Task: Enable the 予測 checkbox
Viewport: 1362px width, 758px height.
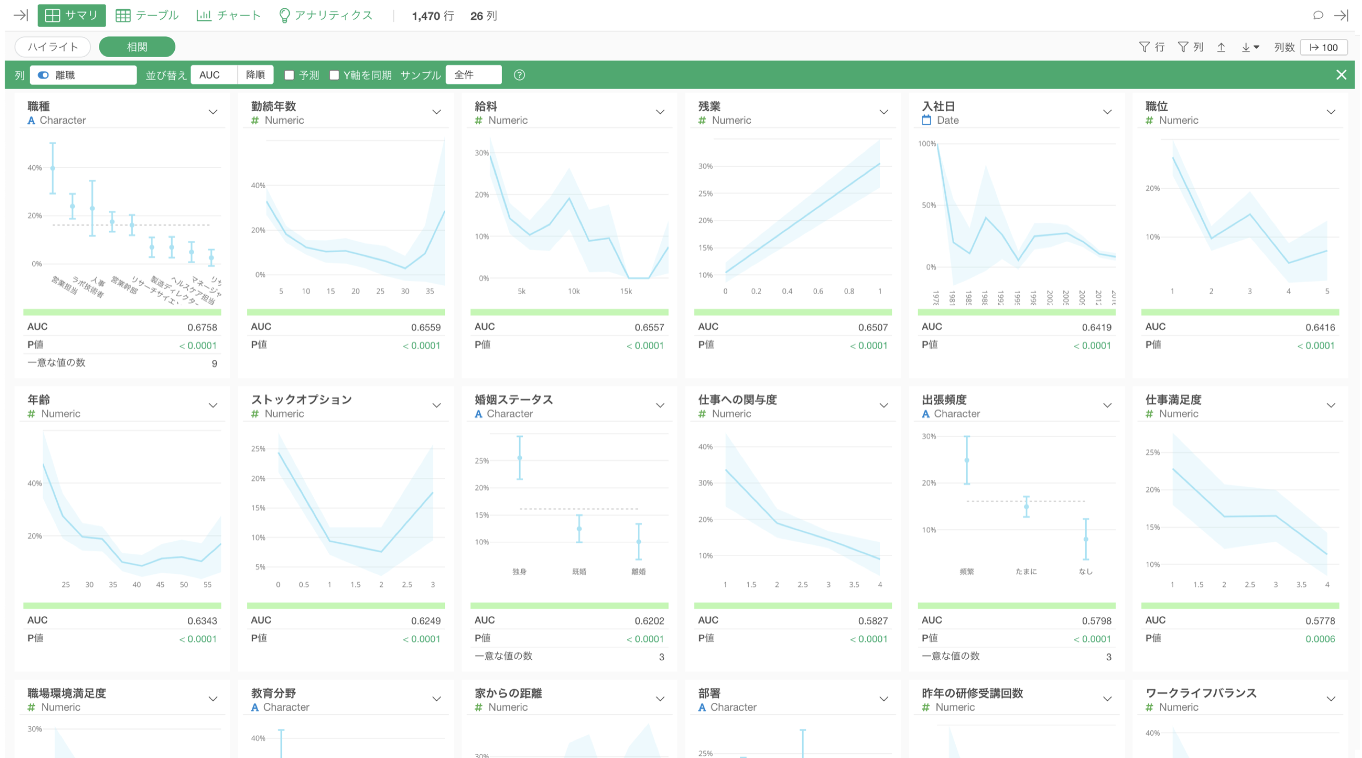Action: [x=289, y=75]
